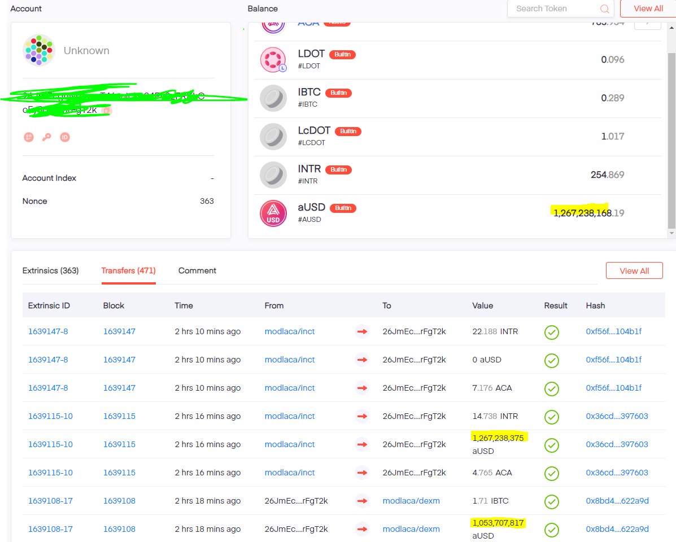Open hash 0x8bd4....622a9d in the 1.71 IBTC row
Image resolution: width=676 pixels, height=542 pixels.
(x=617, y=501)
